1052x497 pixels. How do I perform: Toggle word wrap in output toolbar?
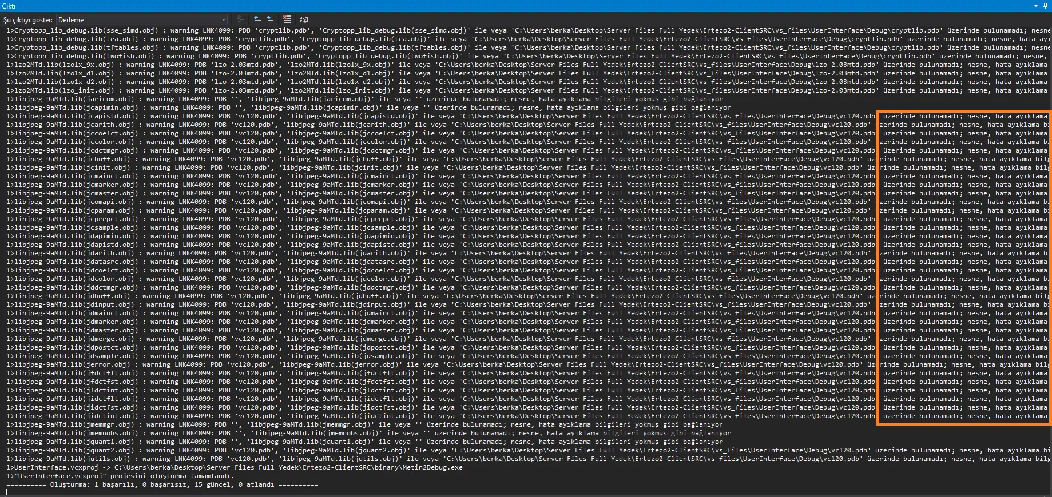click(x=304, y=20)
